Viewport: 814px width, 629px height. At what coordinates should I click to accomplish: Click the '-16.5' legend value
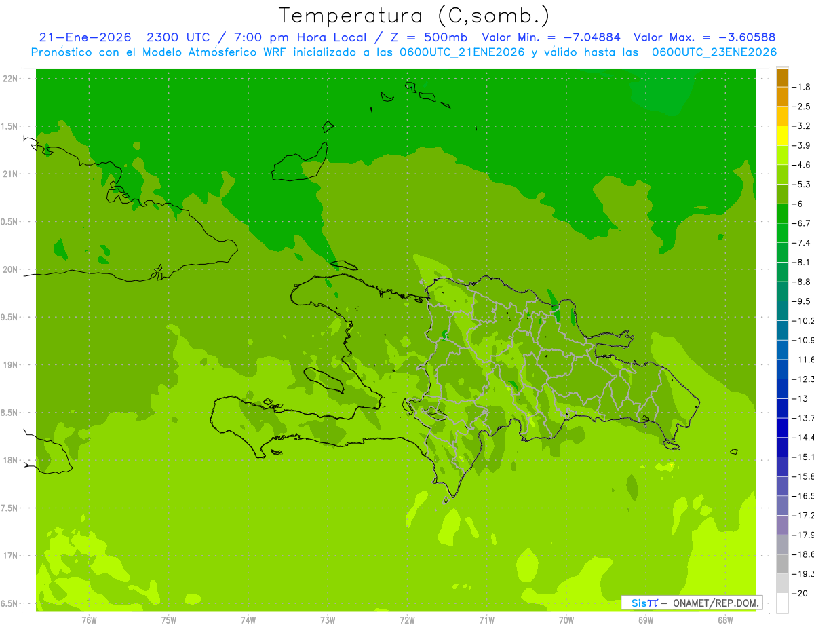pyautogui.click(x=802, y=495)
